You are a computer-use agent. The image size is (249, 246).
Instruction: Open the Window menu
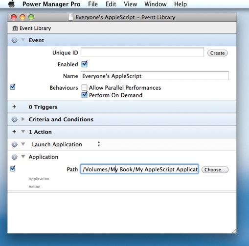pos(156,4)
